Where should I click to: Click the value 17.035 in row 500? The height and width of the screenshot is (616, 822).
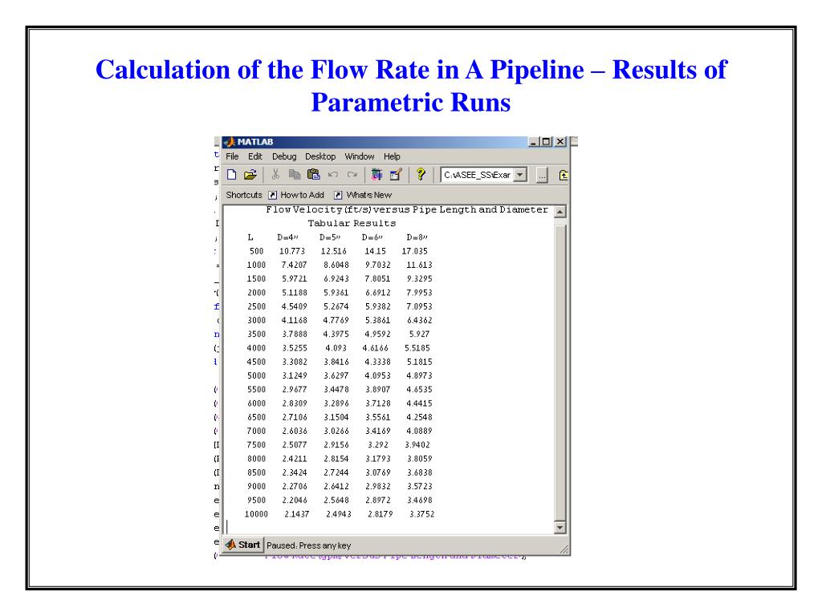point(415,251)
